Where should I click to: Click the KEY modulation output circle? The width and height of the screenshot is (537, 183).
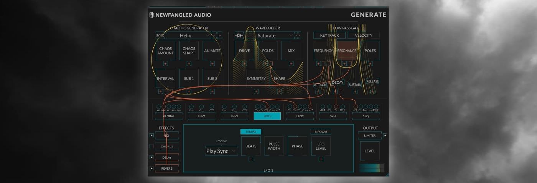point(169,107)
